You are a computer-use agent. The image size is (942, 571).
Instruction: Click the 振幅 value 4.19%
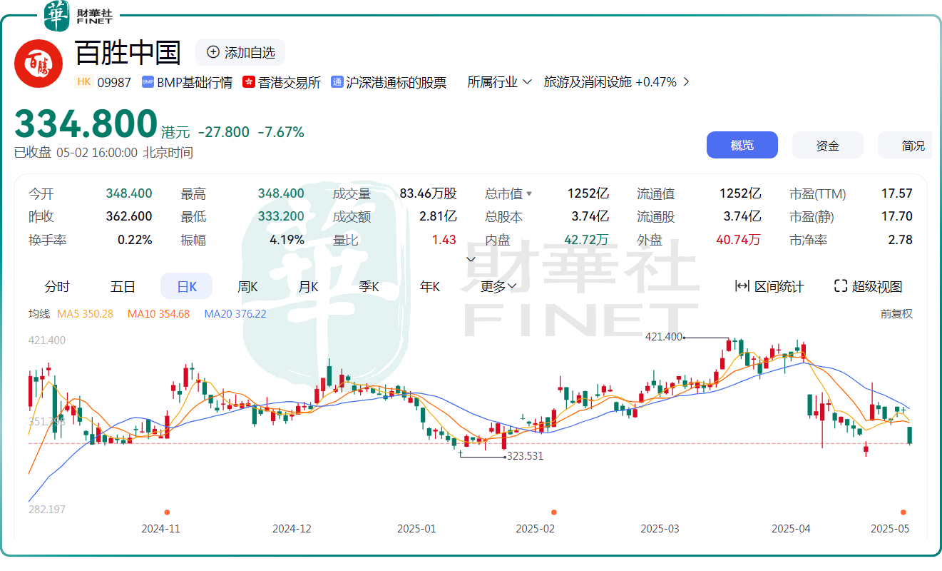[287, 240]
